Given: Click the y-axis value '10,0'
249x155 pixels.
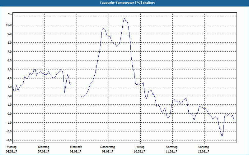Looking at the screenshot, I should pos(9,25).
